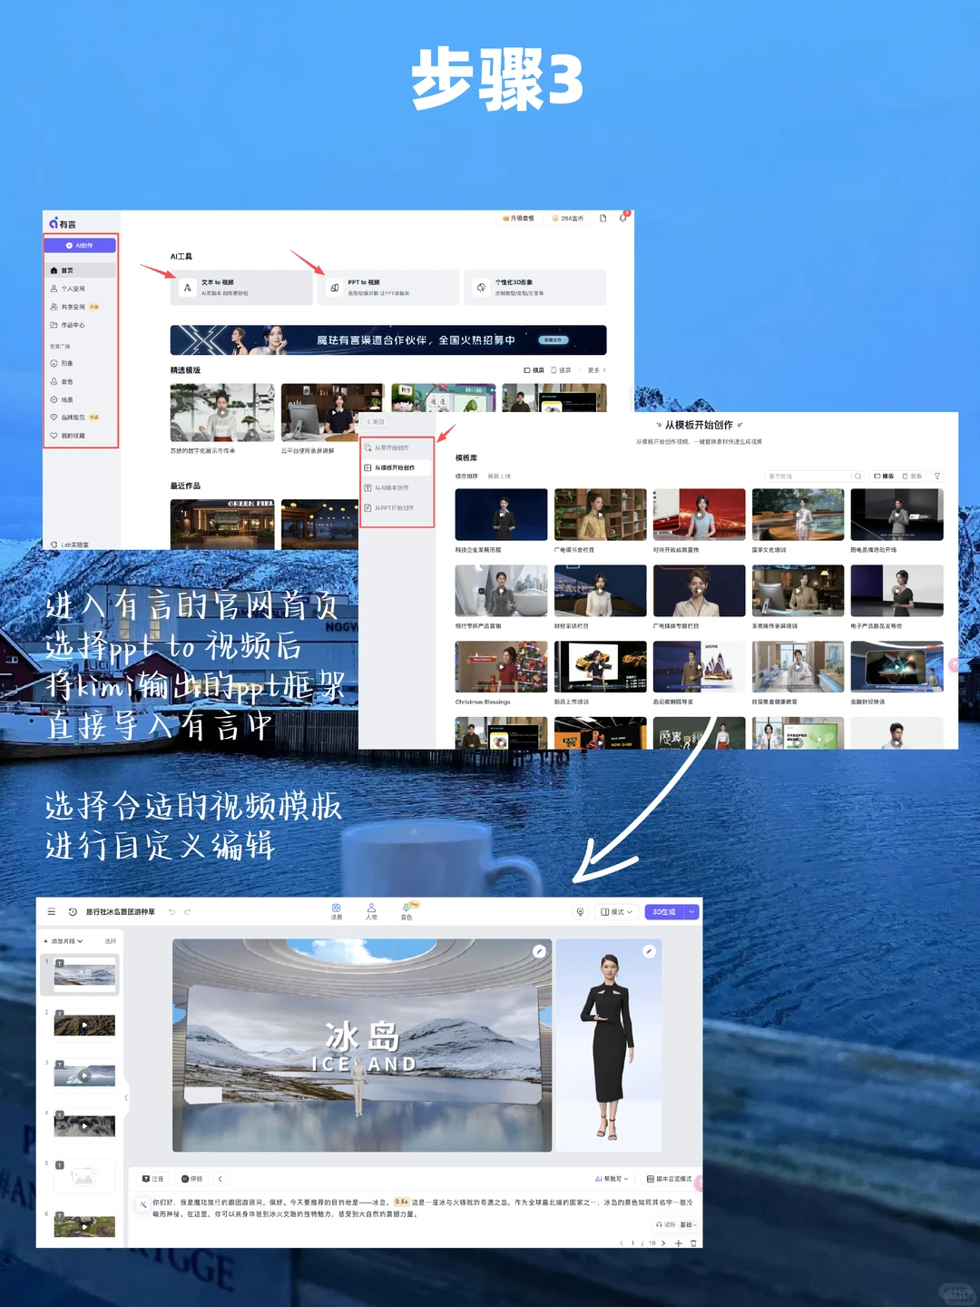Filter the template library to 横版
980x1307 pixels.
[884, 476]
